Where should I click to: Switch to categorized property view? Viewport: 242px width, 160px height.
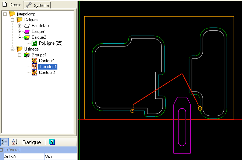click(x=5, y=142)
